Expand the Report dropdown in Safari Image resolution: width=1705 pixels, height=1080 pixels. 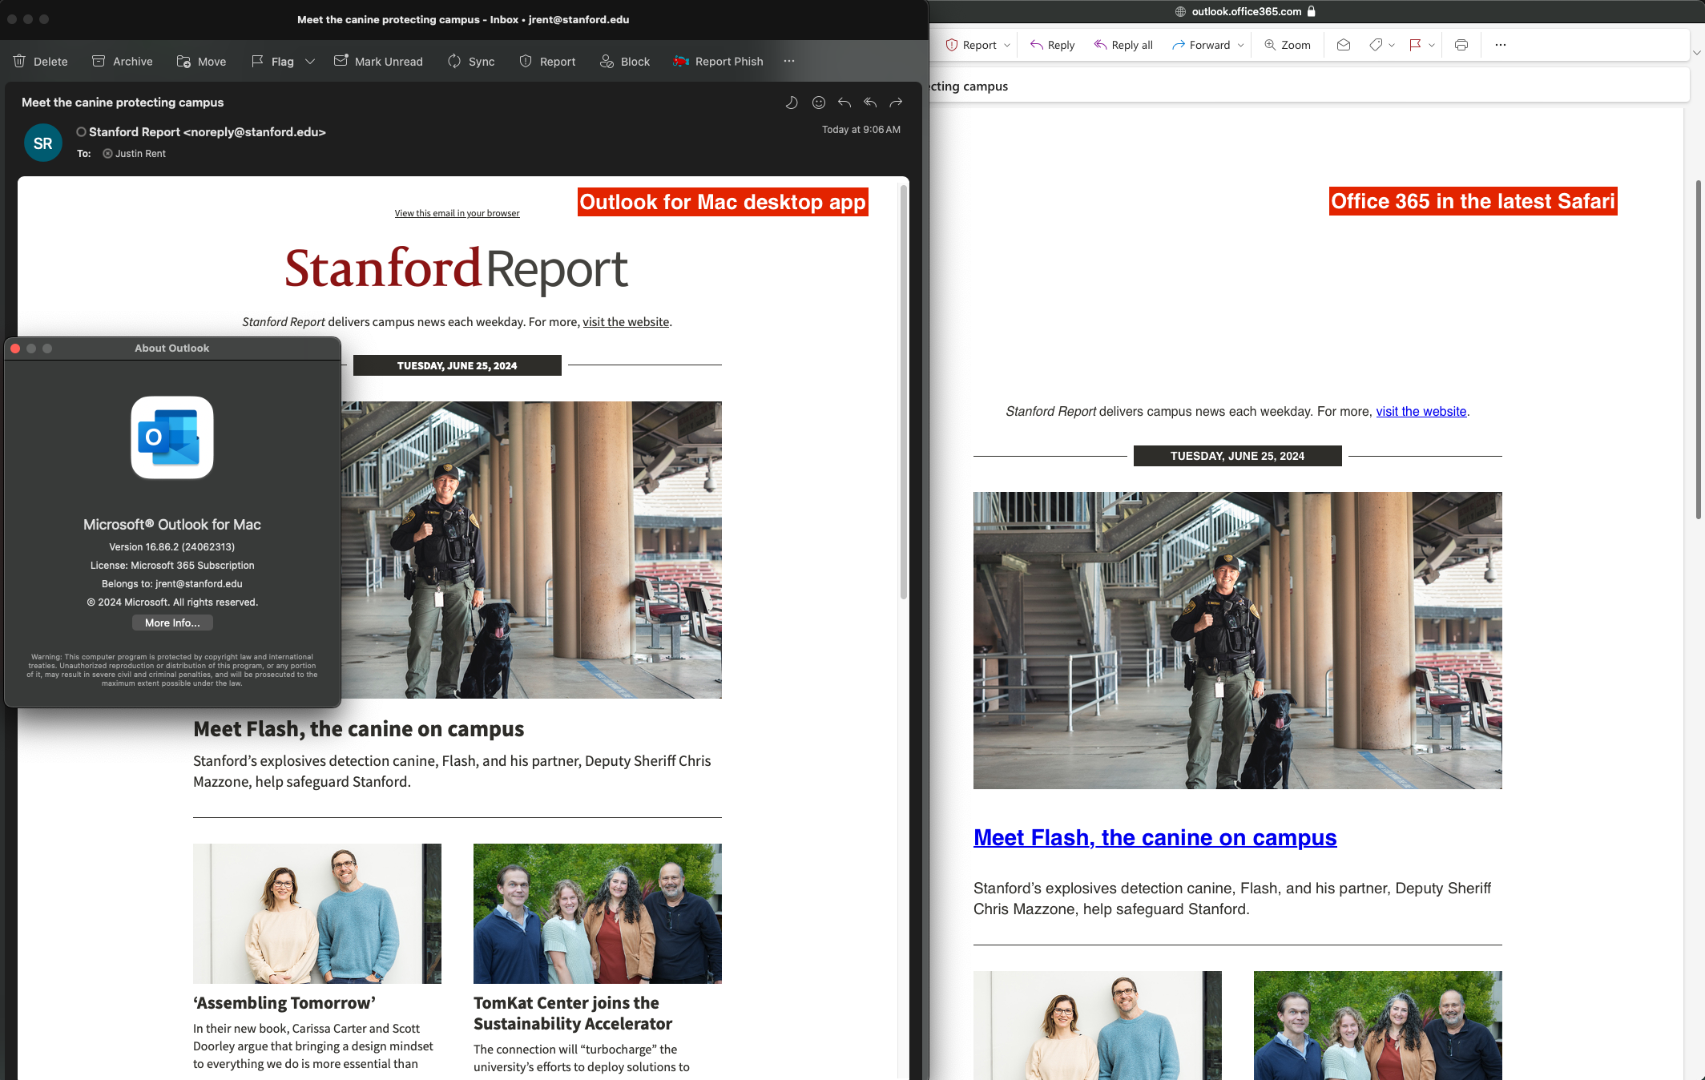tap(1006, 44)
